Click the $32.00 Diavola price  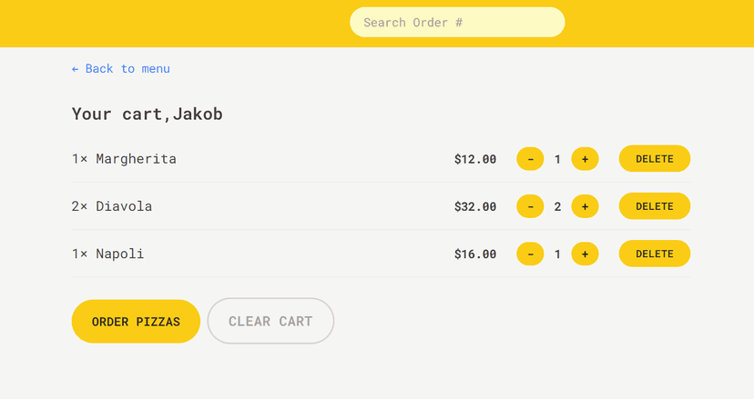pyautogui.click(x=475, y=206)
